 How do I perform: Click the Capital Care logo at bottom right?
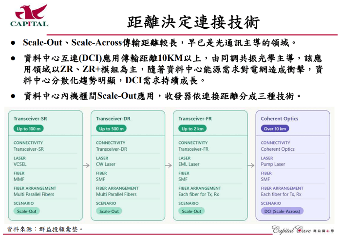click(x=302, y=230)
